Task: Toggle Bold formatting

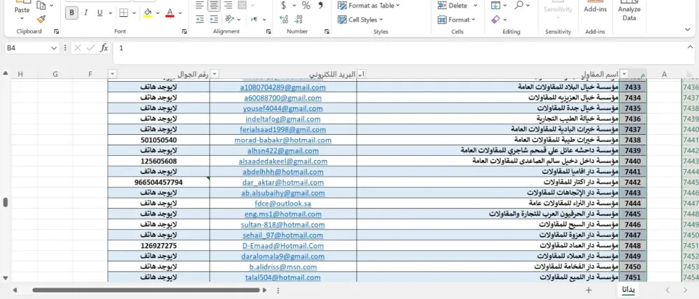Action: tap(71, 13)
